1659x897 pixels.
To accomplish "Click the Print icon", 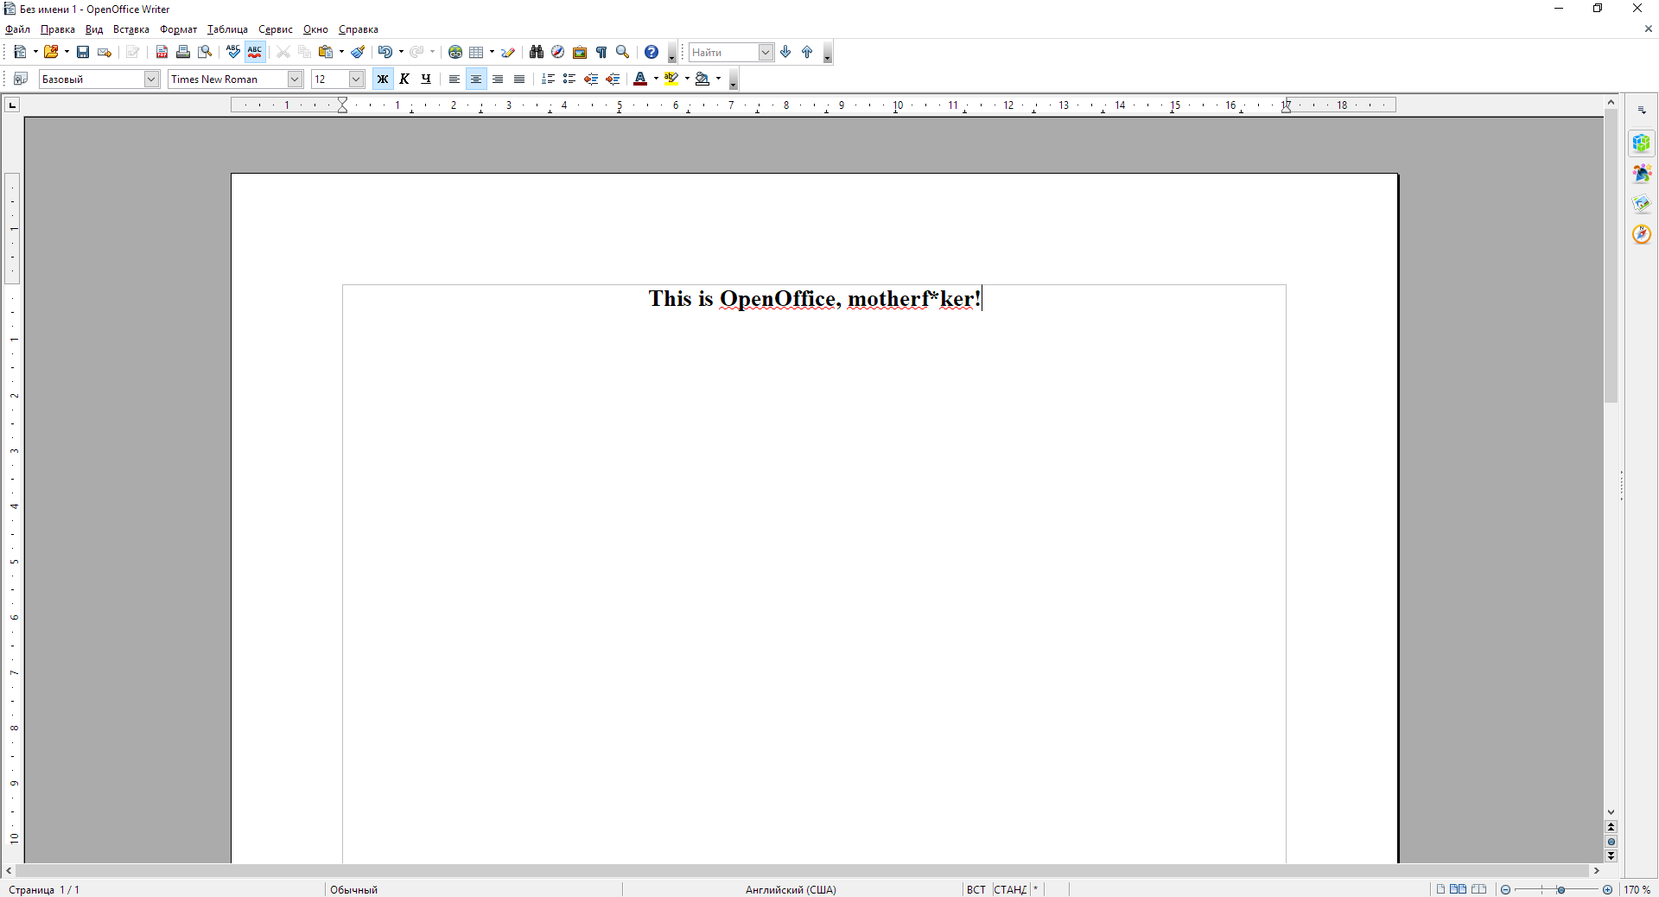I will 183,52.
